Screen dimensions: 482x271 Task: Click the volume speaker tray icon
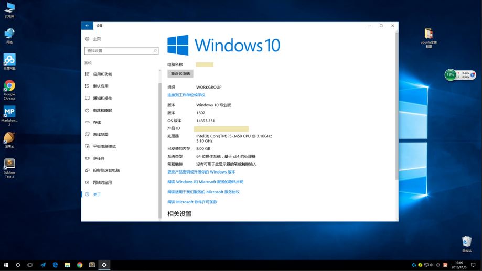432,265
